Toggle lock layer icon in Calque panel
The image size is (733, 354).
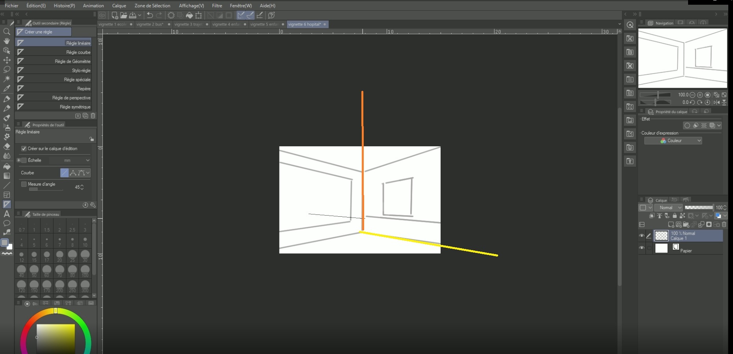click(x=675, y=216)
